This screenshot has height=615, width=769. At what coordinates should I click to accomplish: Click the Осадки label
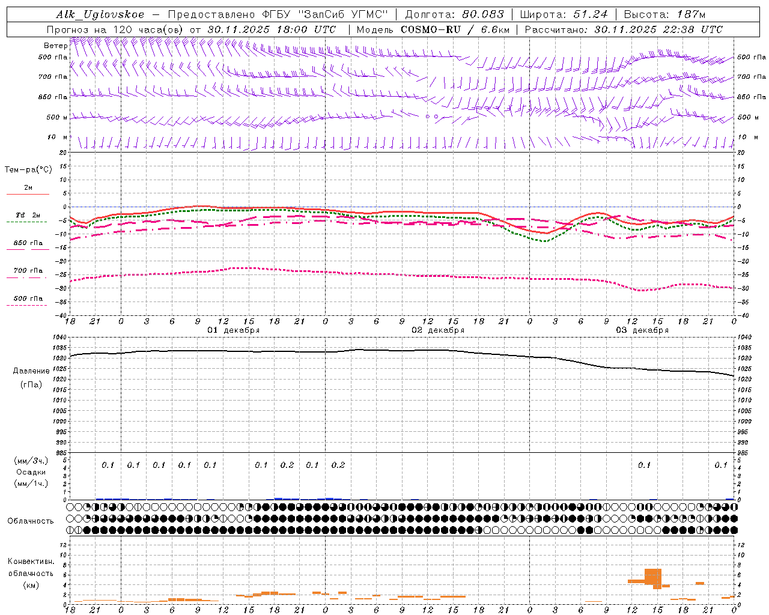(x=31, y=472)
